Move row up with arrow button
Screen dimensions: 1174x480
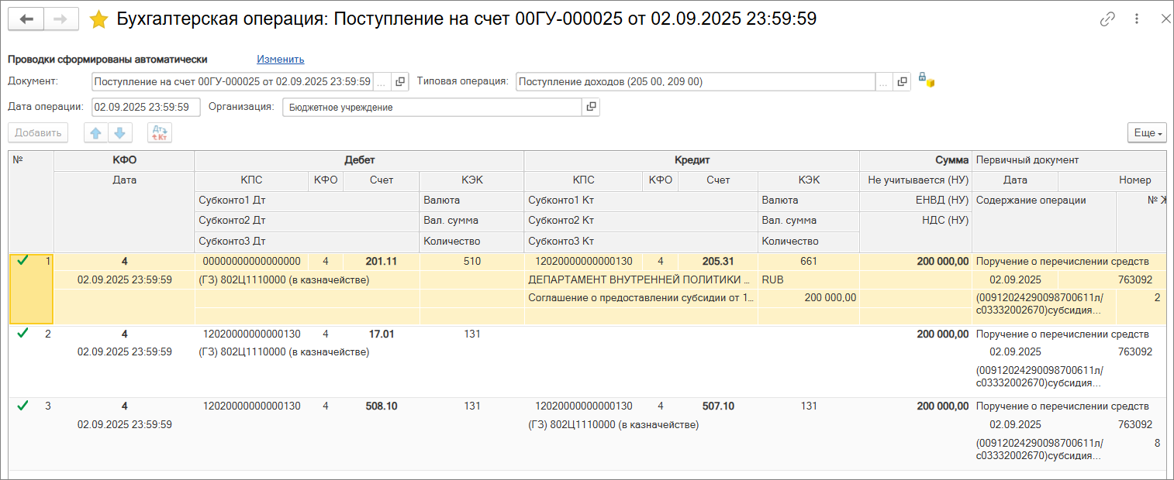(x=96, y=133)
